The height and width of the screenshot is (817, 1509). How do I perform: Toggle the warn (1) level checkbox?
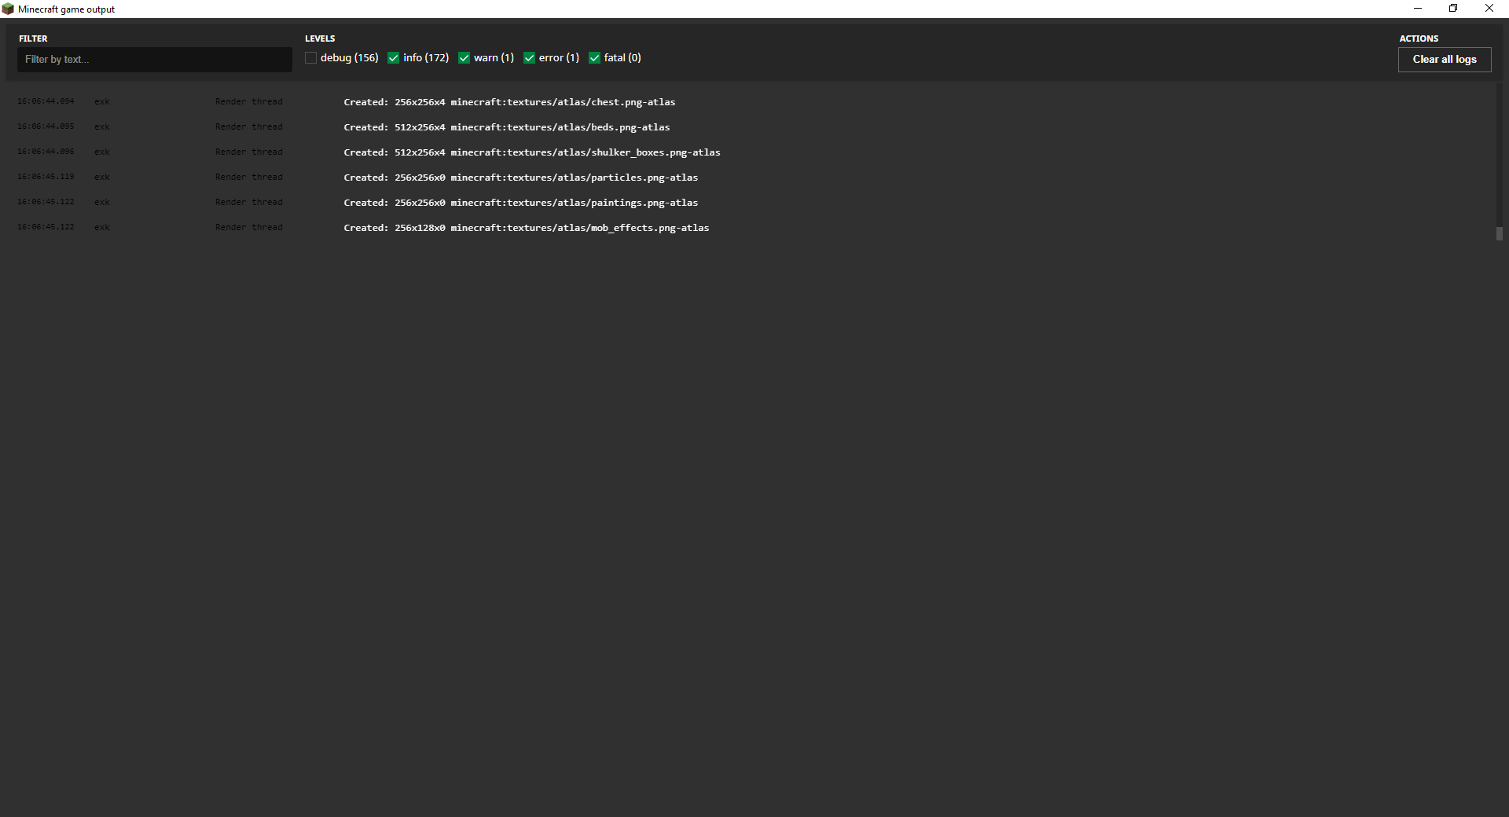(x=464, y=58)
